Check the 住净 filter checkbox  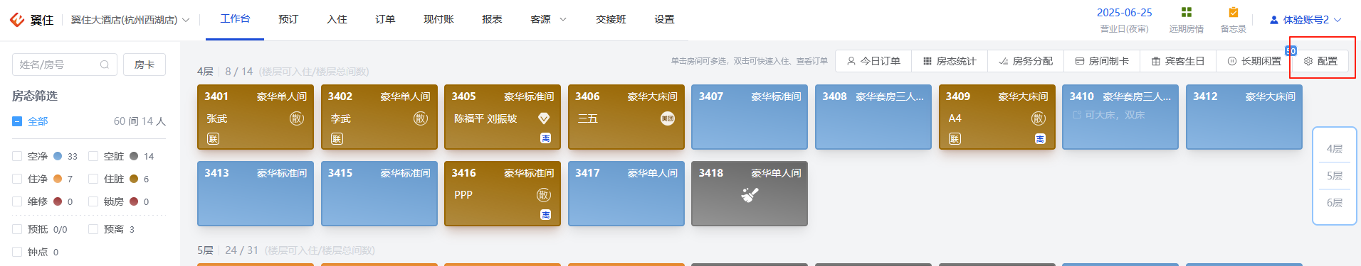click(17, 179)
